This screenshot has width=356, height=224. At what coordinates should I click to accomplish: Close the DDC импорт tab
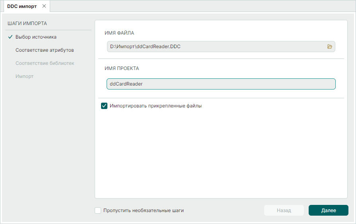click(x=44, y=6)
